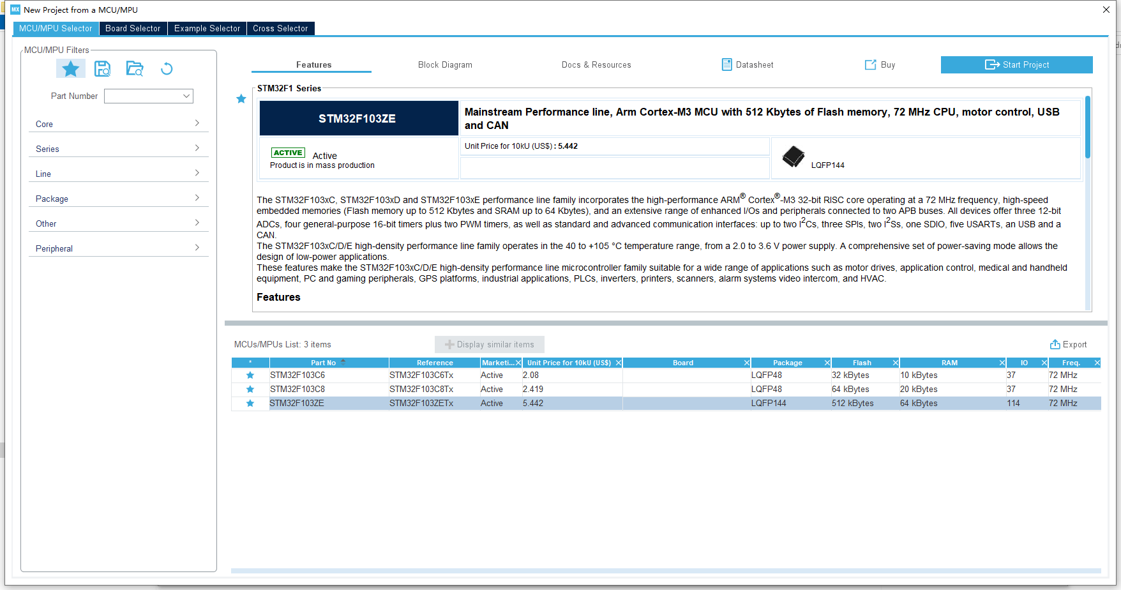Image resolution: width=1121 pixels, height=590 pixels.
Task: Switch to Cross Selector tab
Action: pos(280,28)
